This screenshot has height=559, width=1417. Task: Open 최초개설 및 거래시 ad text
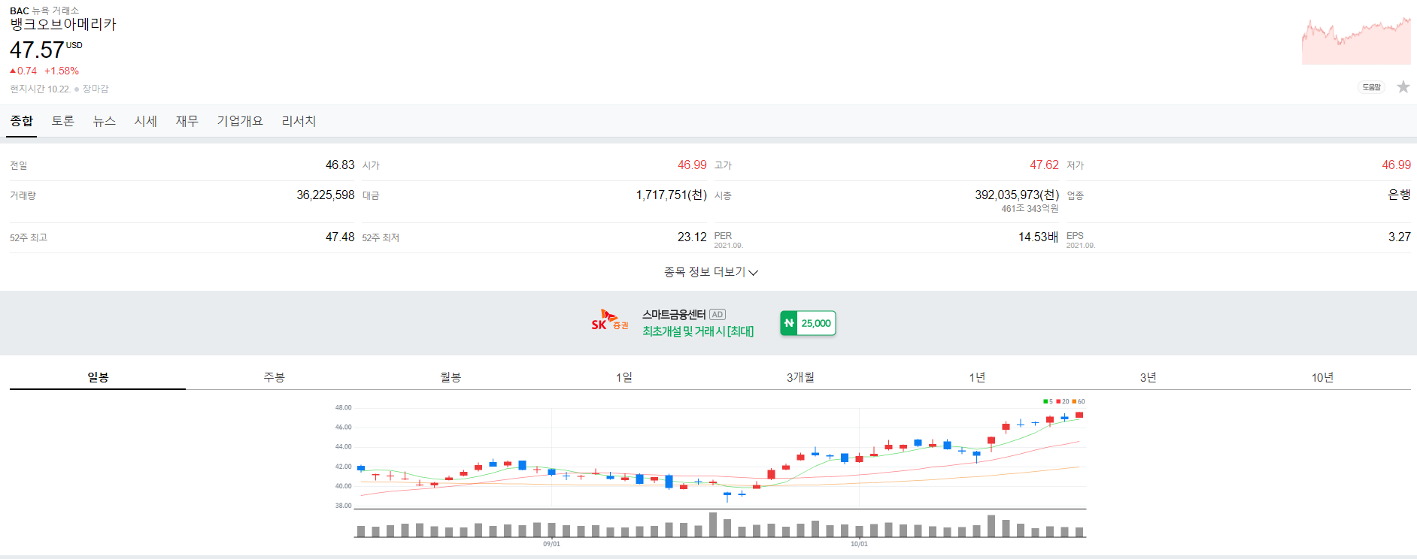coord(698,331)
